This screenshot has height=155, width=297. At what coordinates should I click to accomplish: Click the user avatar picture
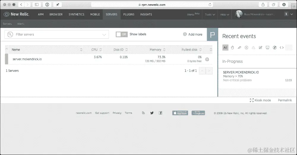239,14
